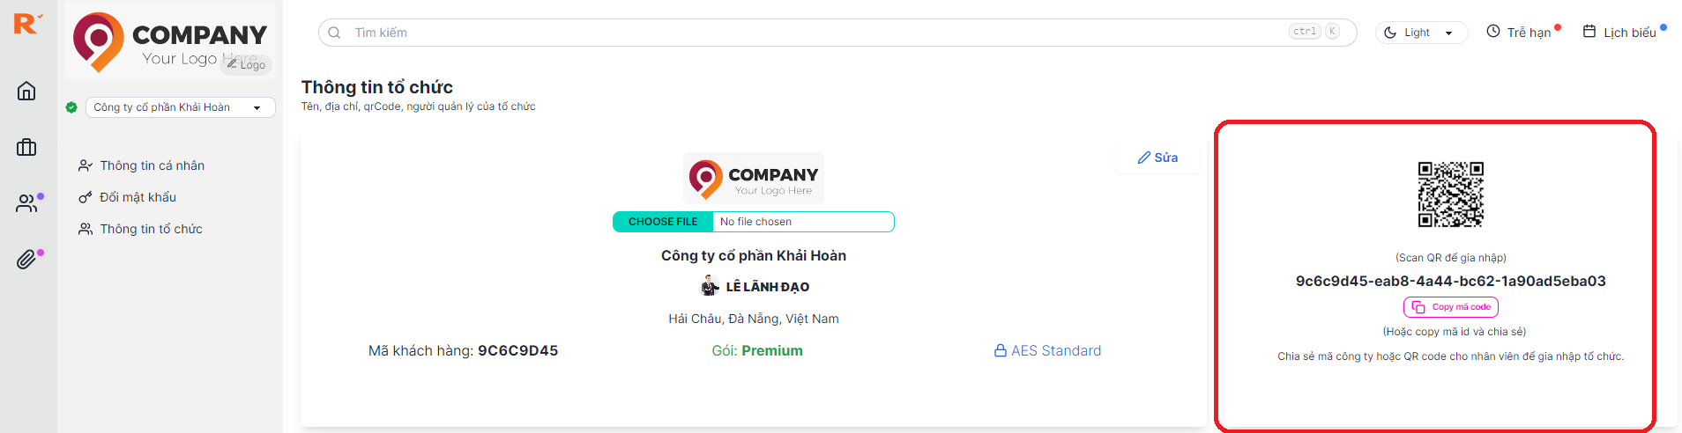Open the Home icon in left rail

tap(26, 91)
